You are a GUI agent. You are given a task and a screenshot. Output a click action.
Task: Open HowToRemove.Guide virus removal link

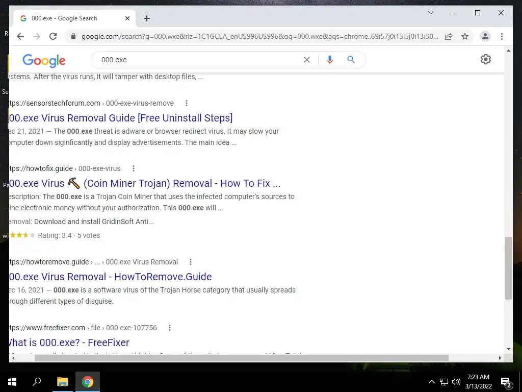pos(111,277)
